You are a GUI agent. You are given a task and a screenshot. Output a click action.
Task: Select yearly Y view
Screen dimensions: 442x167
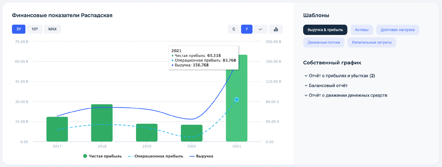(247, 29)
